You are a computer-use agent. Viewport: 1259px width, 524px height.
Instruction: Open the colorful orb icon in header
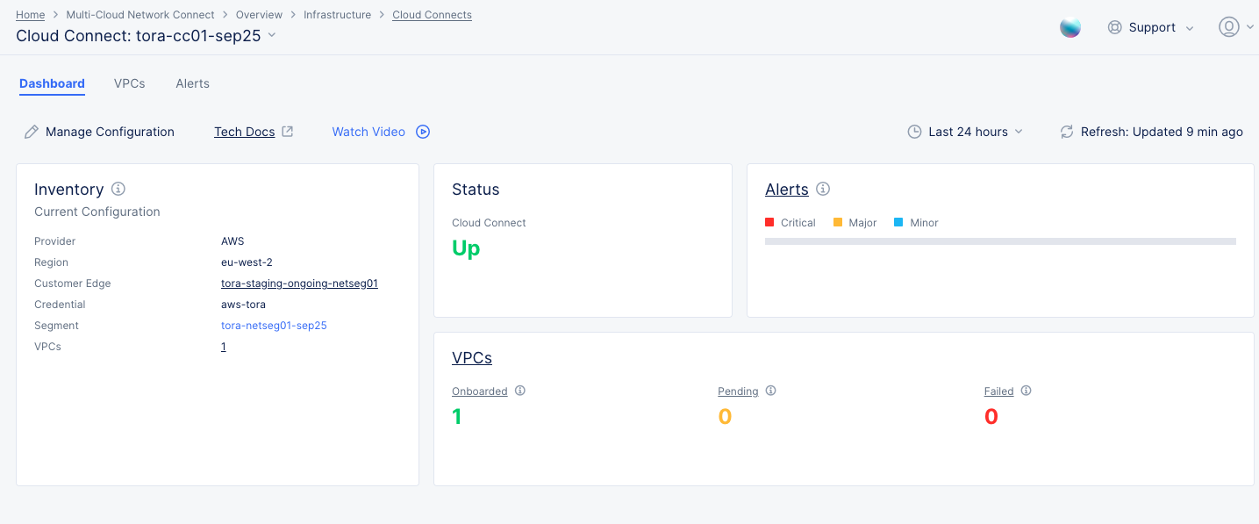(1070, 27)
